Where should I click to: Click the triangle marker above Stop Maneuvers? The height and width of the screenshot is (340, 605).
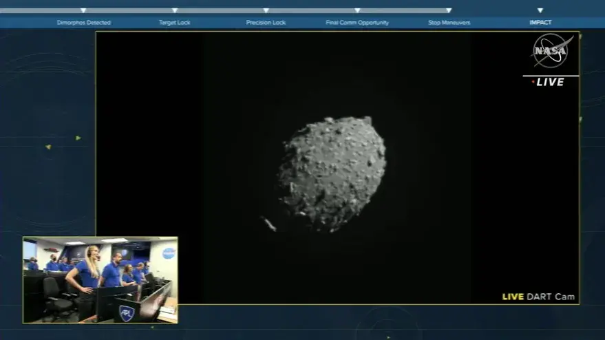point(449,10)
